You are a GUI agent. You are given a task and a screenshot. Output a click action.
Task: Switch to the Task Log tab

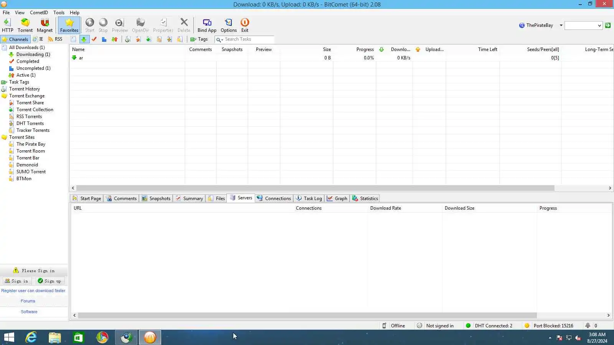click(x=309, y=198)
